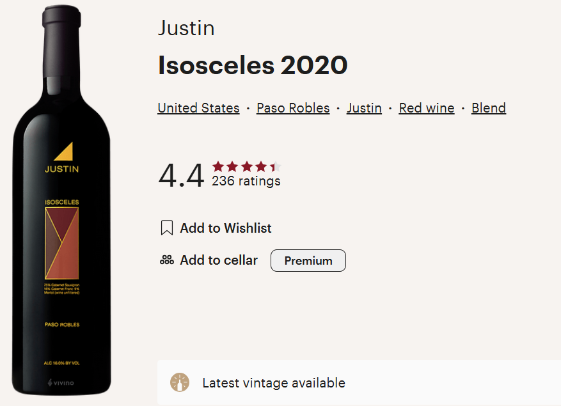Screen dimensions: 561x406
Task: Open the United States breadcrumb link
Action: (x=198, y=108)
